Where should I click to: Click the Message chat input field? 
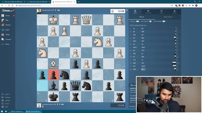[133, 106]
